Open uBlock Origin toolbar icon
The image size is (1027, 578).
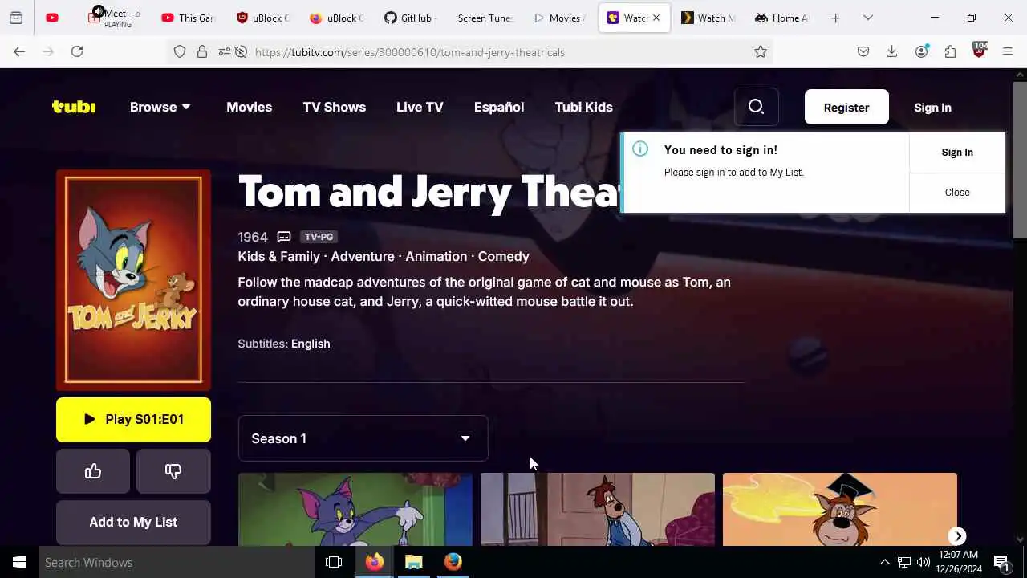click(x=979, y=50)
